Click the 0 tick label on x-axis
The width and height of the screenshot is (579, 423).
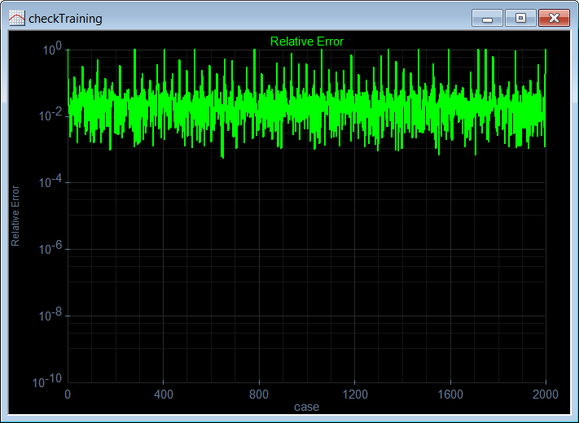point(68,395)
